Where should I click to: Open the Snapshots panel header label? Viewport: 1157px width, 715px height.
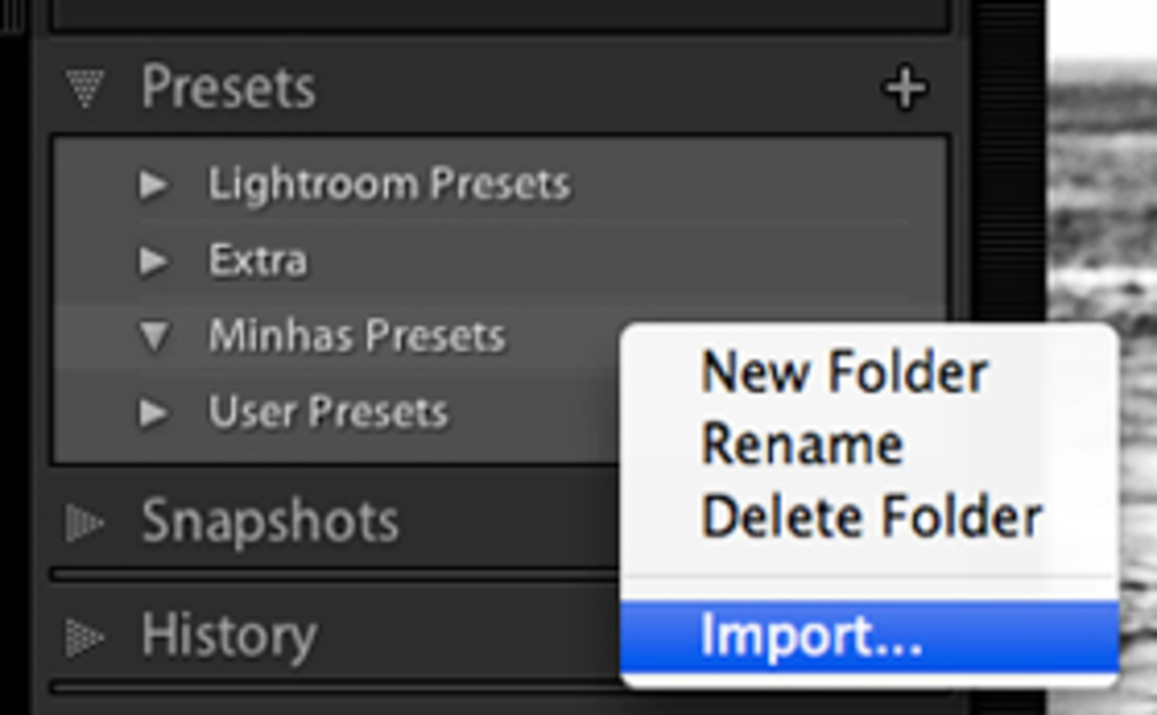[269, 522]
